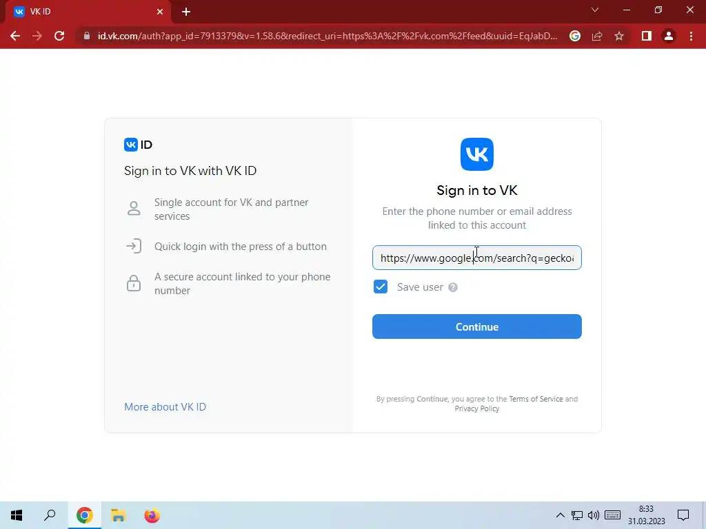Show hidden system tray icons
Screen dimensions: 706x529
560,515
